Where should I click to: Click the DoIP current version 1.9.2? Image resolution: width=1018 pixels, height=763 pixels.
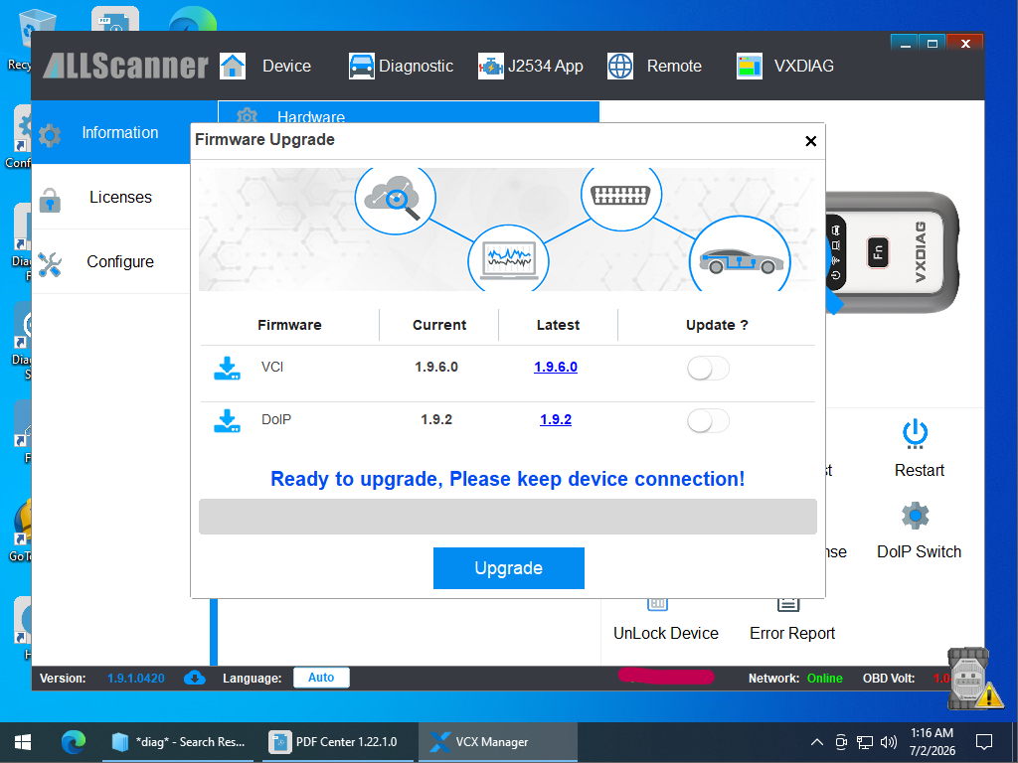[436, 419]
